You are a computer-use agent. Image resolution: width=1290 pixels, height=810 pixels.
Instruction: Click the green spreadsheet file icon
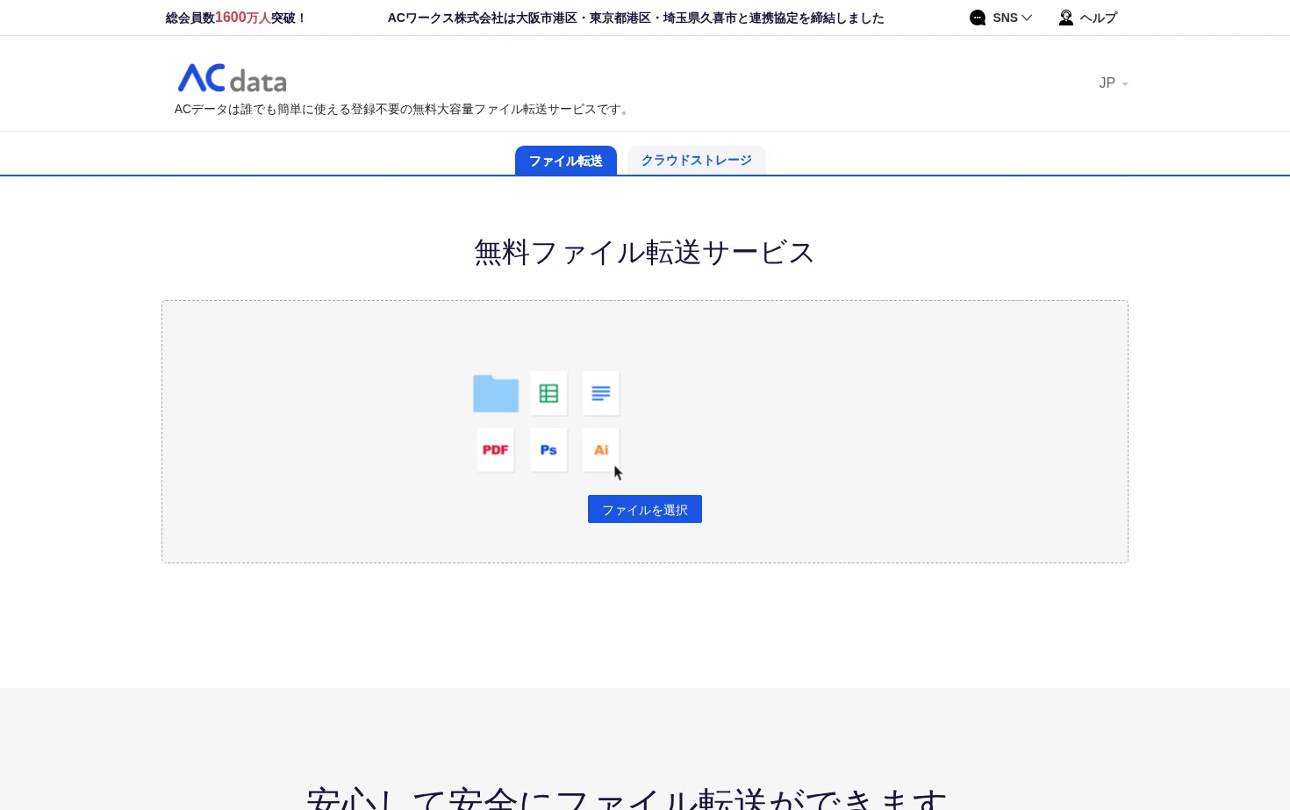pos(548,393)
